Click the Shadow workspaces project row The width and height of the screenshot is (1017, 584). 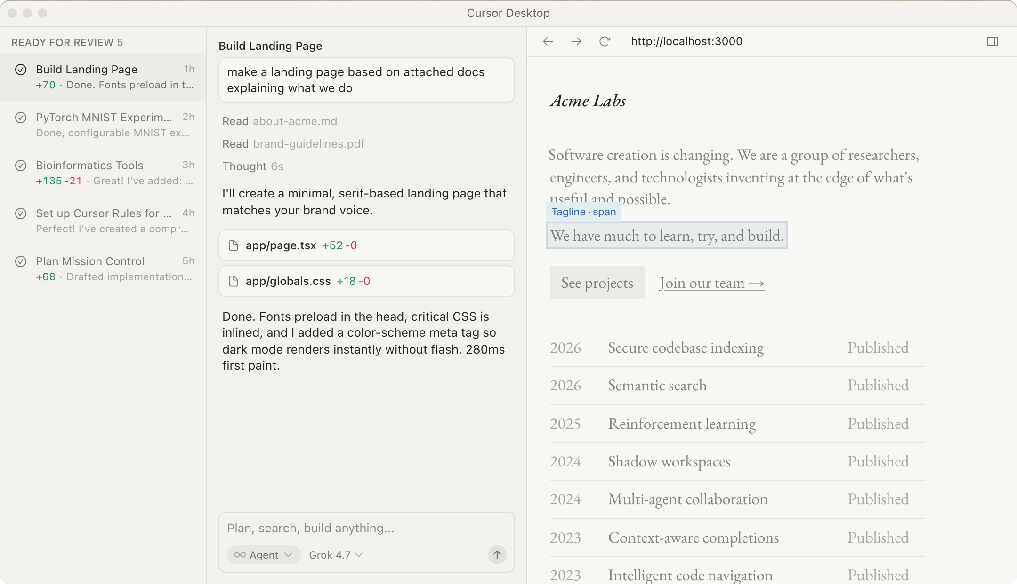pyautogui.click(x=737, y=461)
